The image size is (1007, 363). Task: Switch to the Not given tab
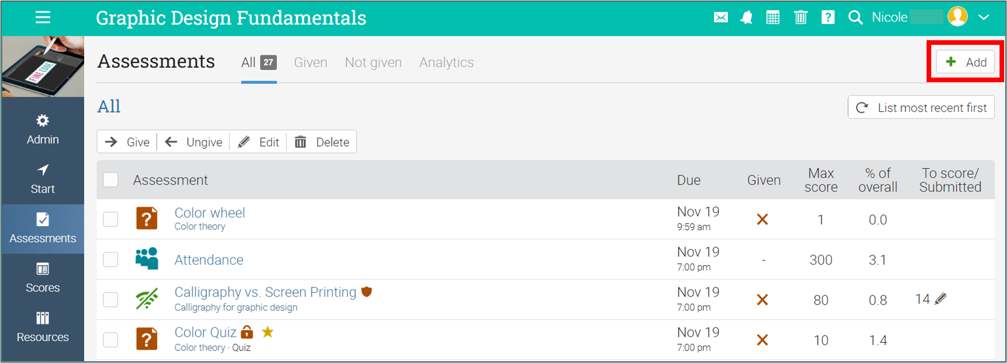(373, 63)
